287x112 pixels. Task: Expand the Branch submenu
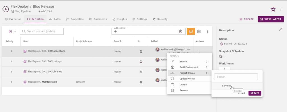pyautogui.click(x=189, y=62)
